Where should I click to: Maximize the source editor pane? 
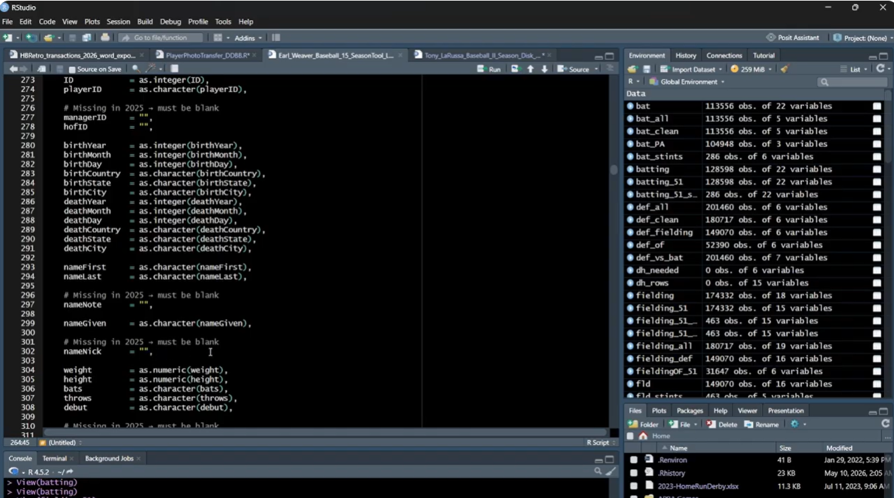(x=609, y=56)
